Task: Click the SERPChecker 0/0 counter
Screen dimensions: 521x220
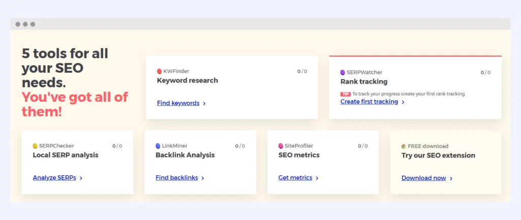Action: (117, 146)
